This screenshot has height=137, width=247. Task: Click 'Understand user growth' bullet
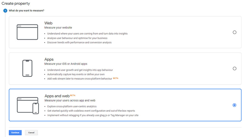point(80,70)
